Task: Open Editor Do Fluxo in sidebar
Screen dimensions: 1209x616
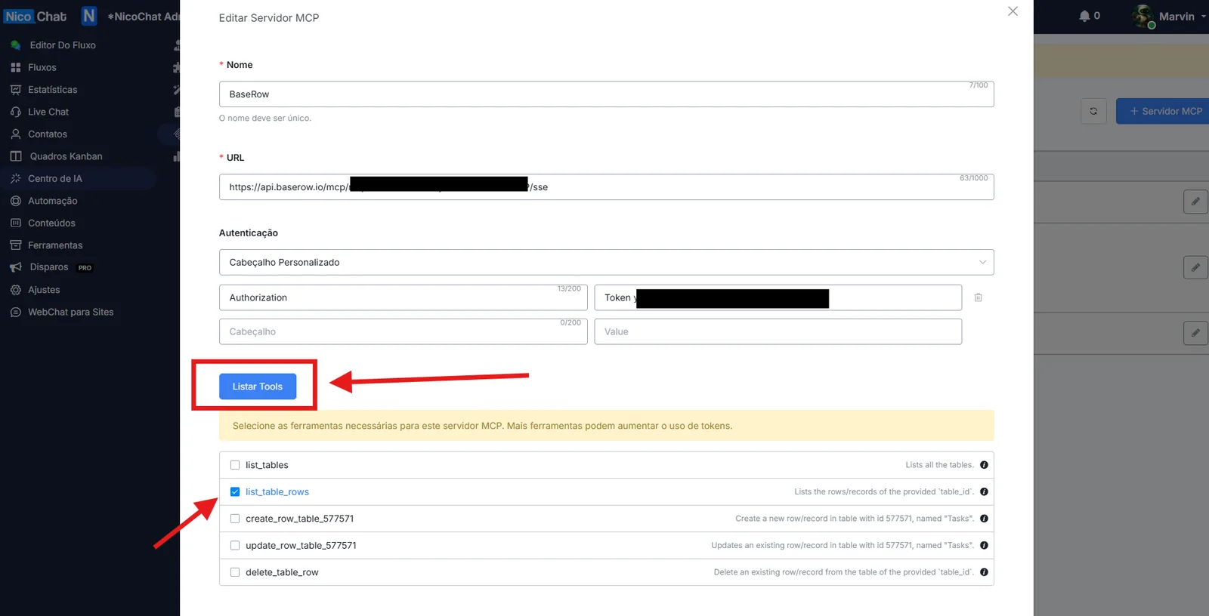Action: (x=63, y=45)
